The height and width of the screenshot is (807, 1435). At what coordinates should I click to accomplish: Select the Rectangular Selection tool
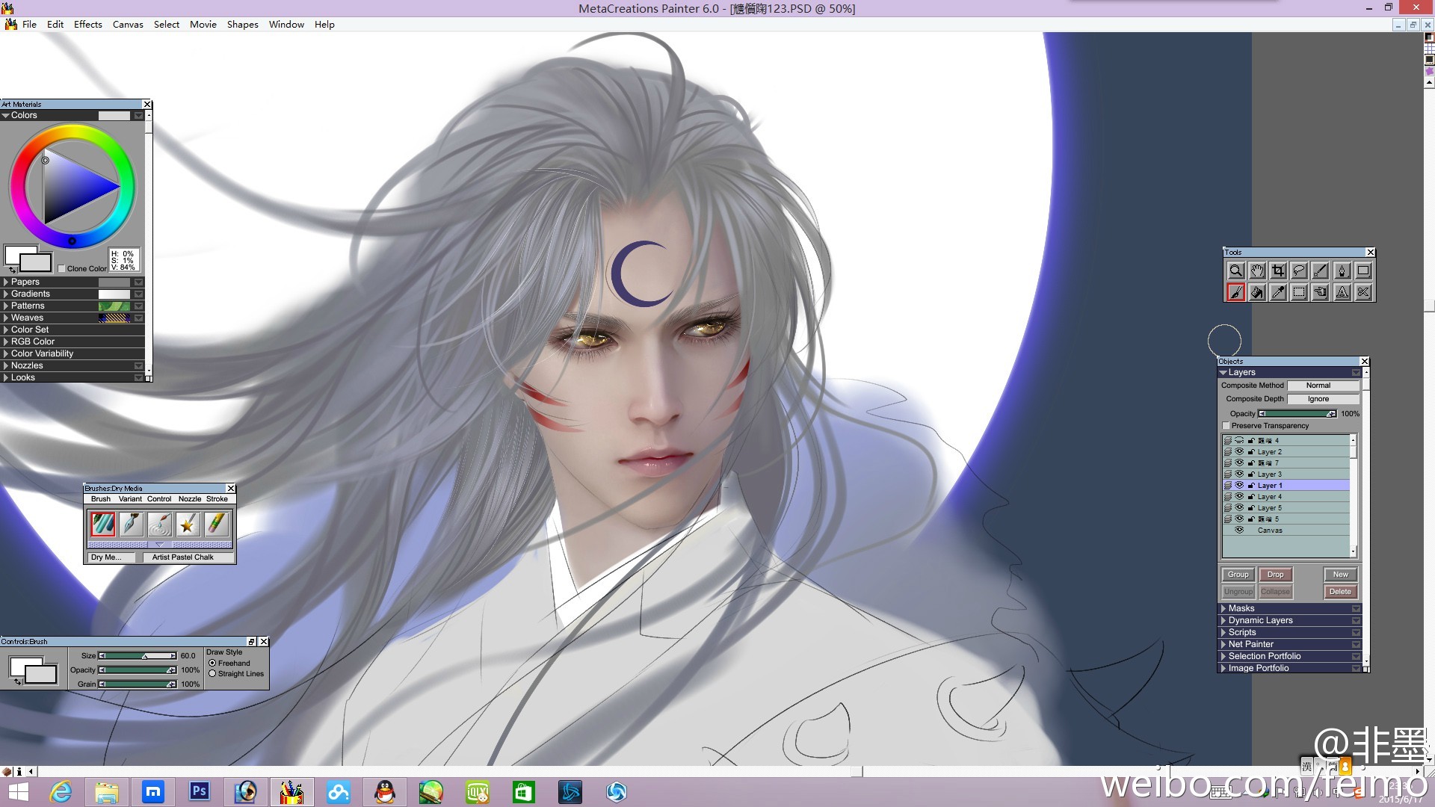point(1299,292)
